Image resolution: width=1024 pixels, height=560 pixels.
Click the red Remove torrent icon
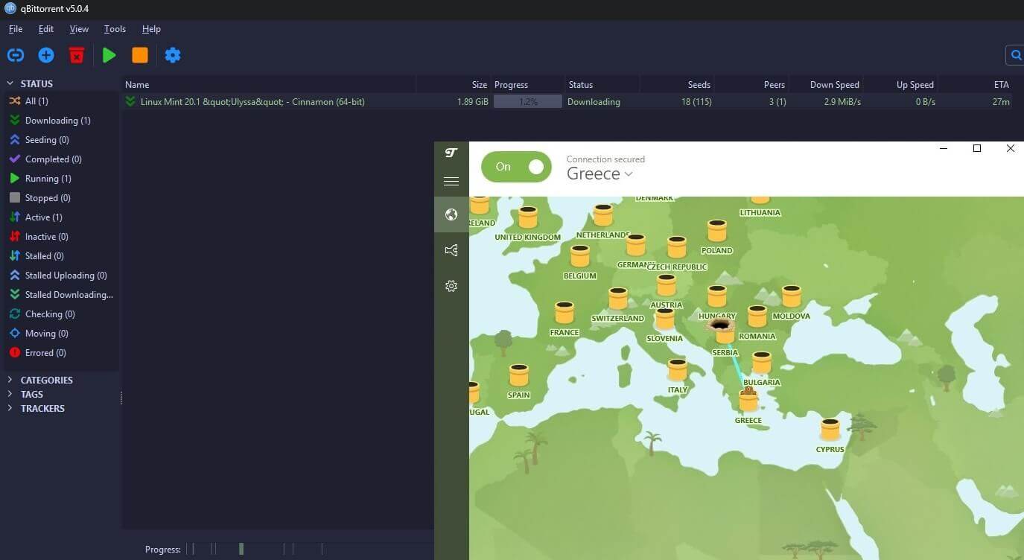click(77, 55)
